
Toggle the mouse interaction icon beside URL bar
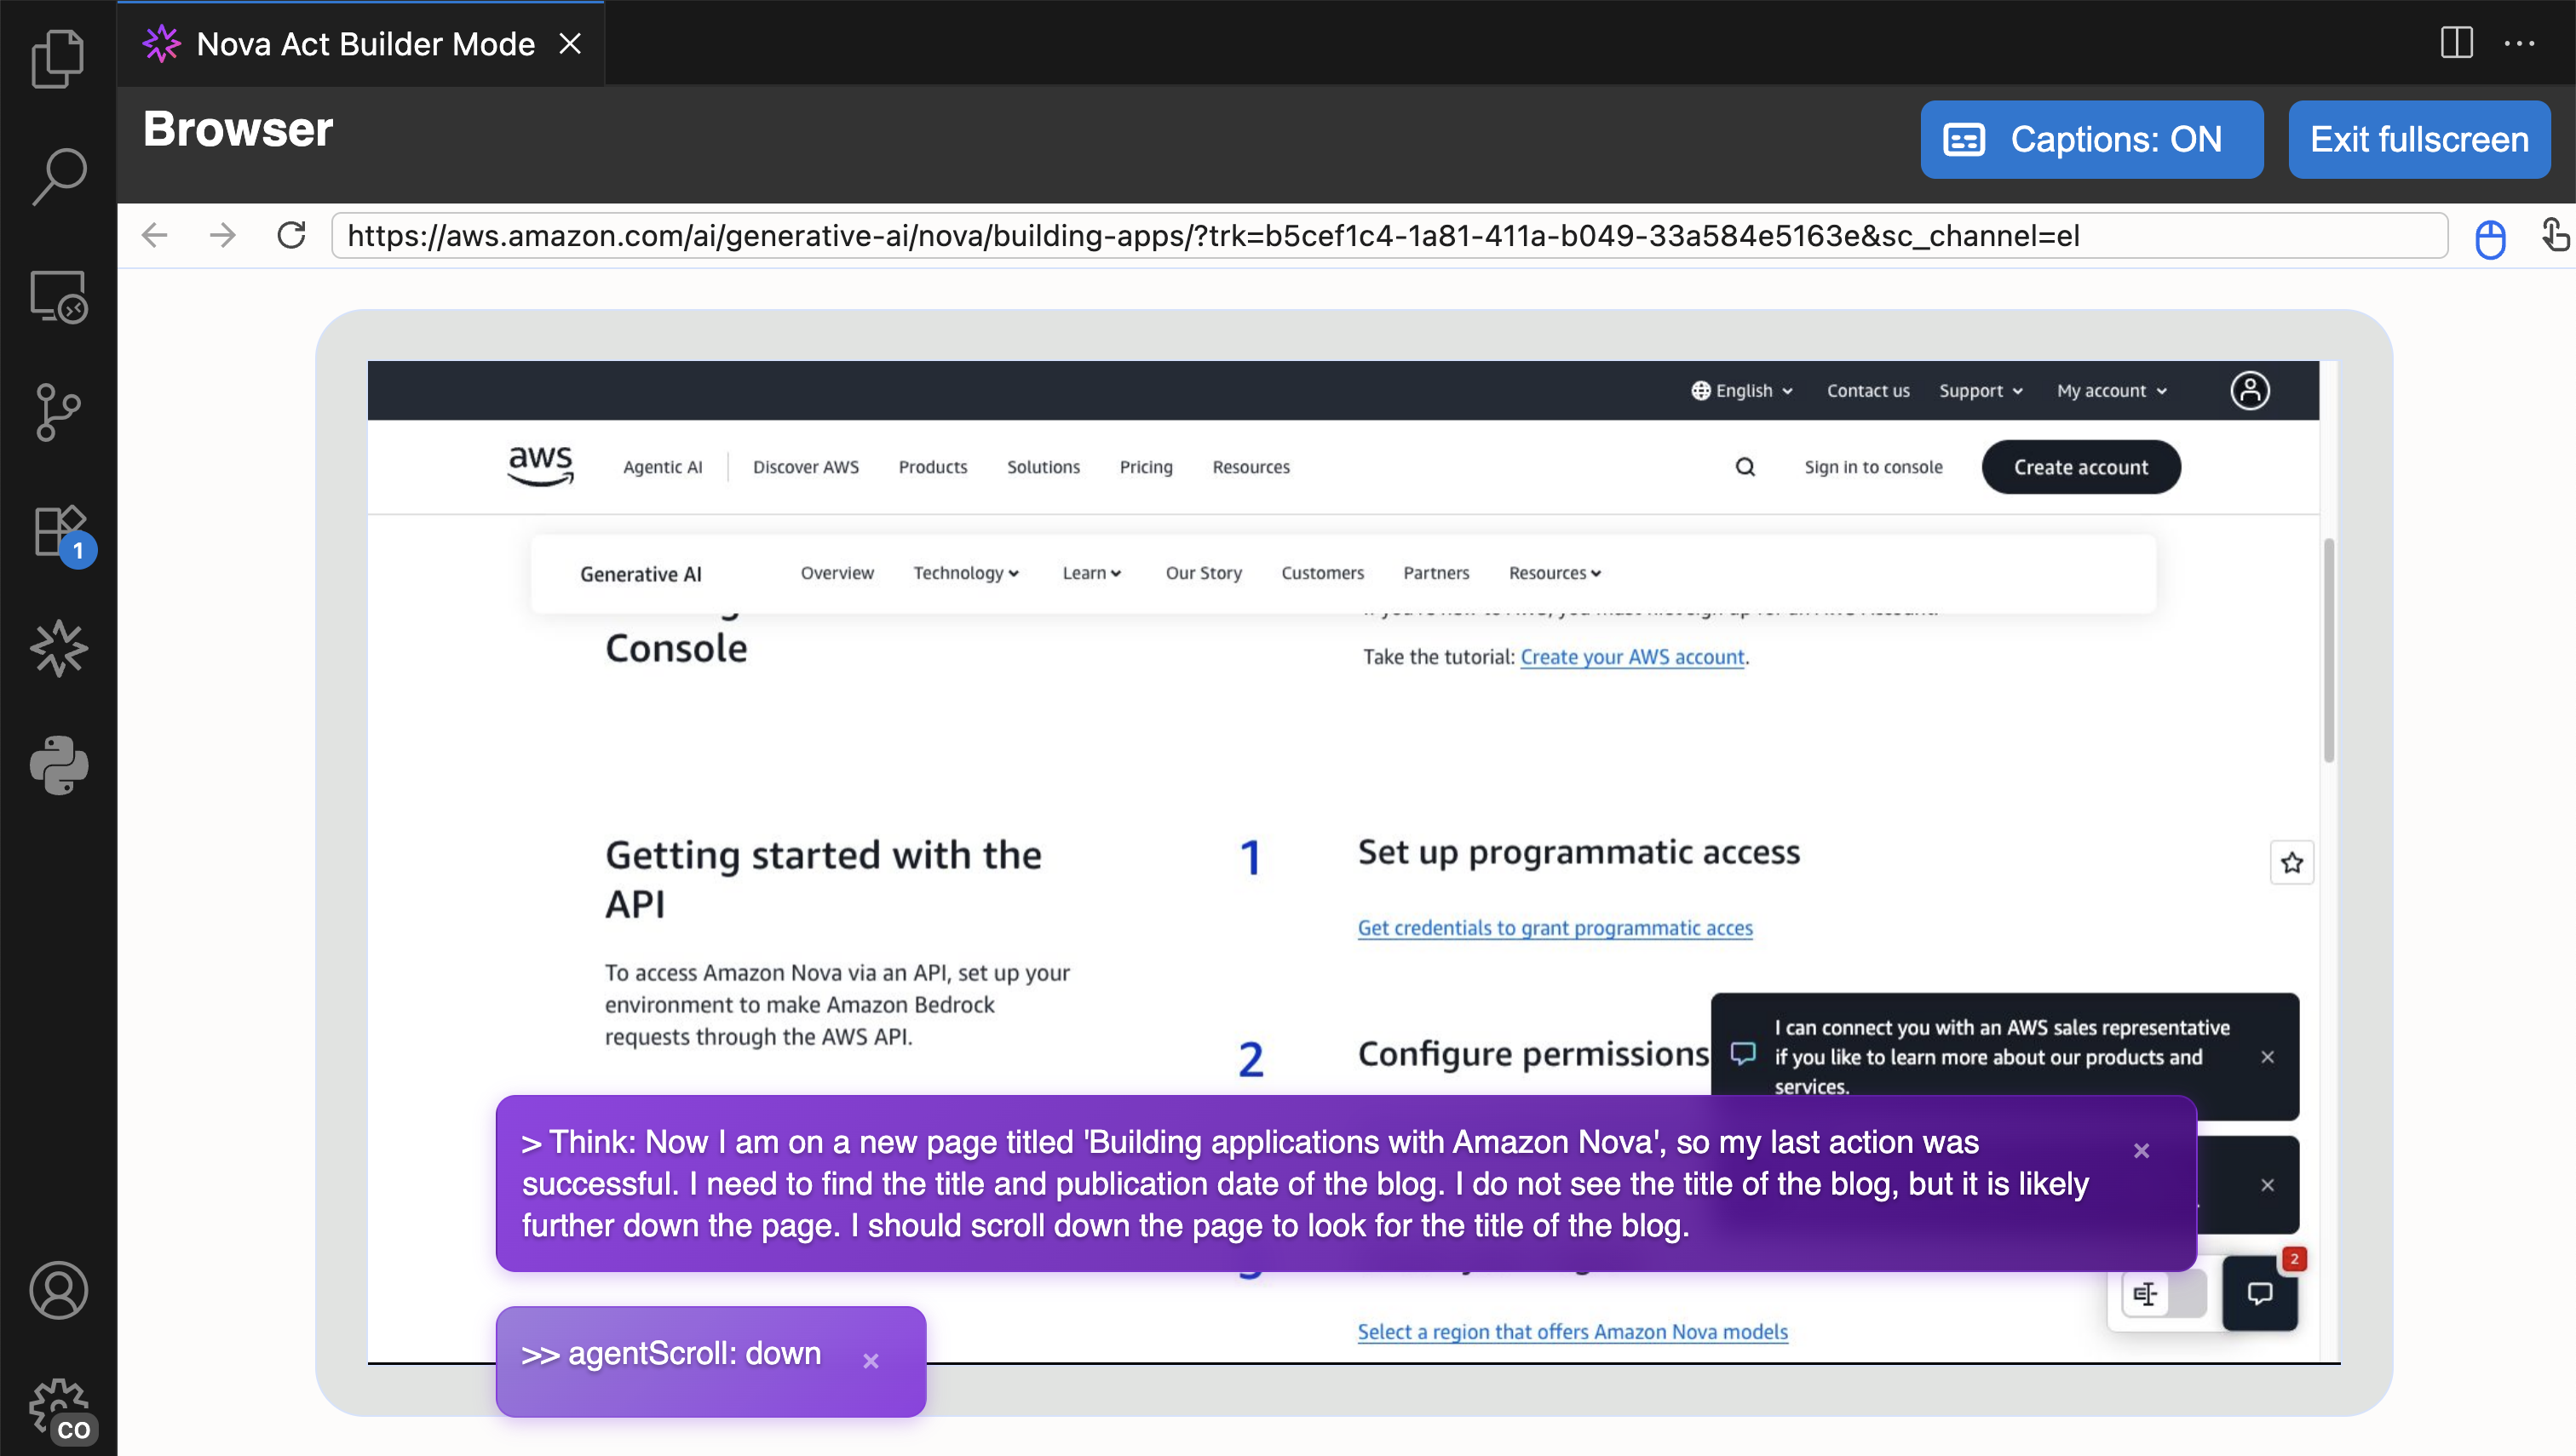pyautogui.click(x=2490, y=238)
